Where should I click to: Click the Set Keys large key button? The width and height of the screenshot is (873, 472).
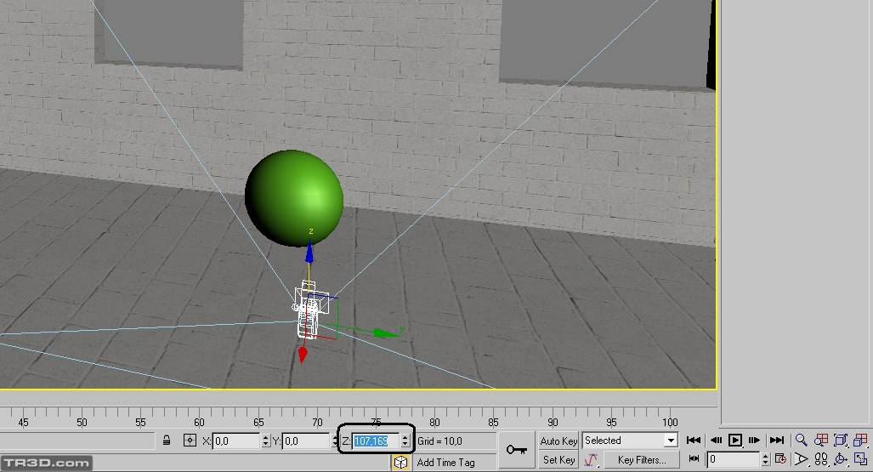coord(515,449)
